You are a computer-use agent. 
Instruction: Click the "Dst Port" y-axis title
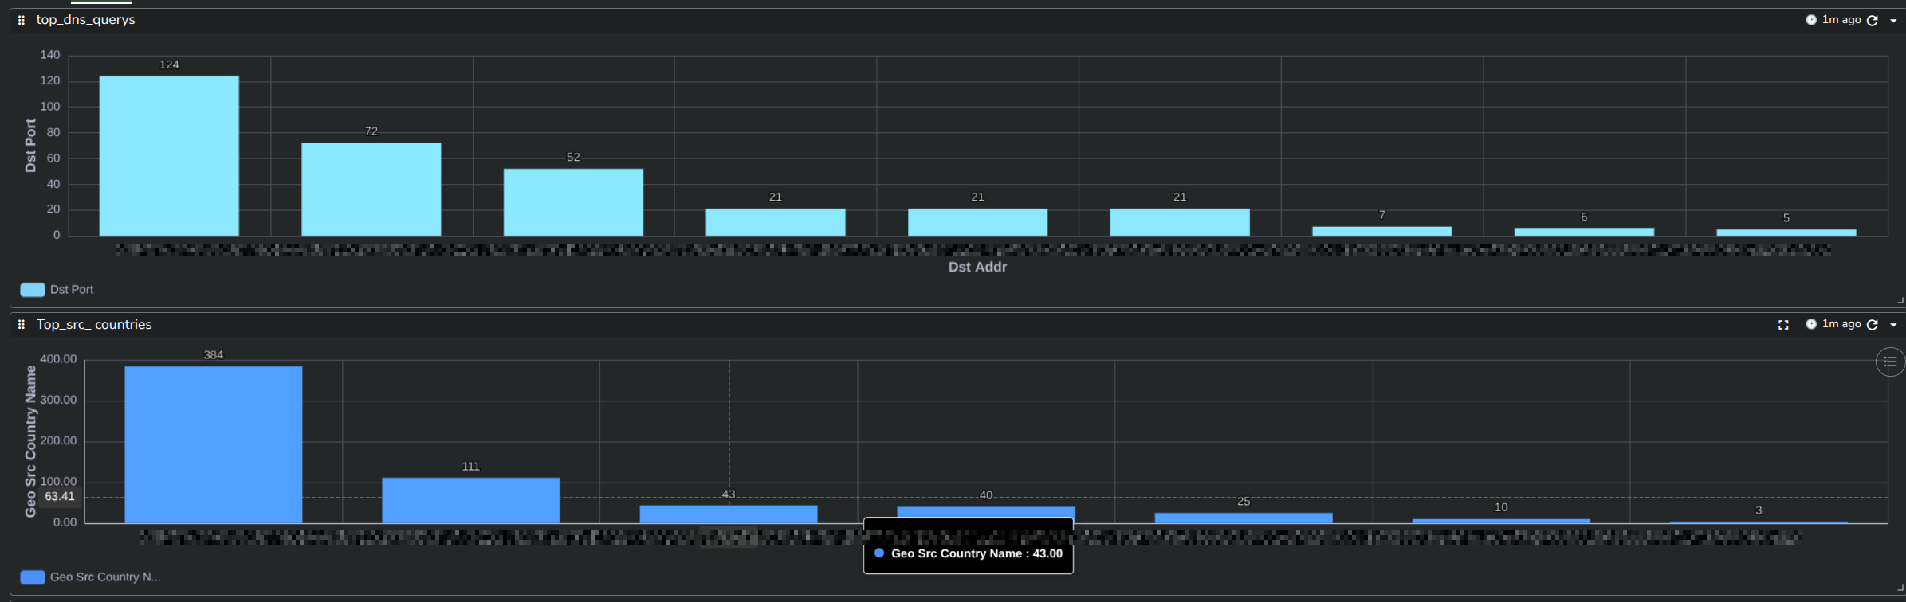click(x=30, y=146)
